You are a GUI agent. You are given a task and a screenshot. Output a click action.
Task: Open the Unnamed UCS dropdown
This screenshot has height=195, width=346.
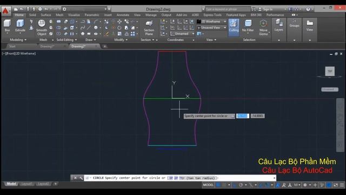click(183, 34)
